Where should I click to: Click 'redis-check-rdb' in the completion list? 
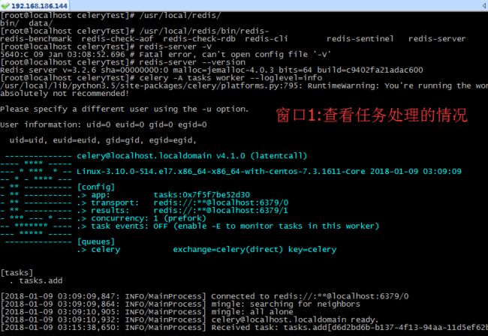(x=199, y=39)
